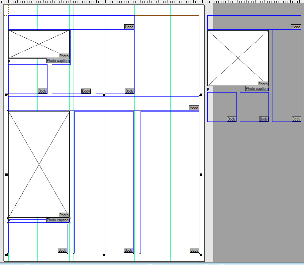304x265 pixels.
Task: Select the center Body frame on the pasteboard
Action: pos(254,107)
